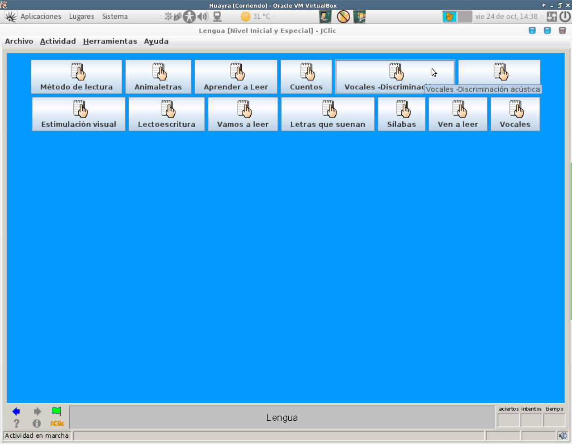Image resolution: width=572 pixels, height=444 pixels.
Task: Click the power shutdown icon in panel
Action: click(x=565, y=17)
